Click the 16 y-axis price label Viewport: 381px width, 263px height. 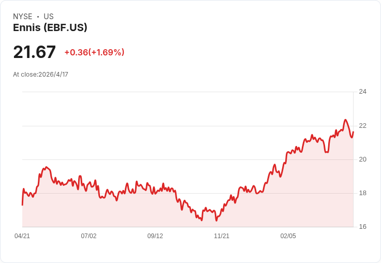pyautogui.click(x=362, y=227)
